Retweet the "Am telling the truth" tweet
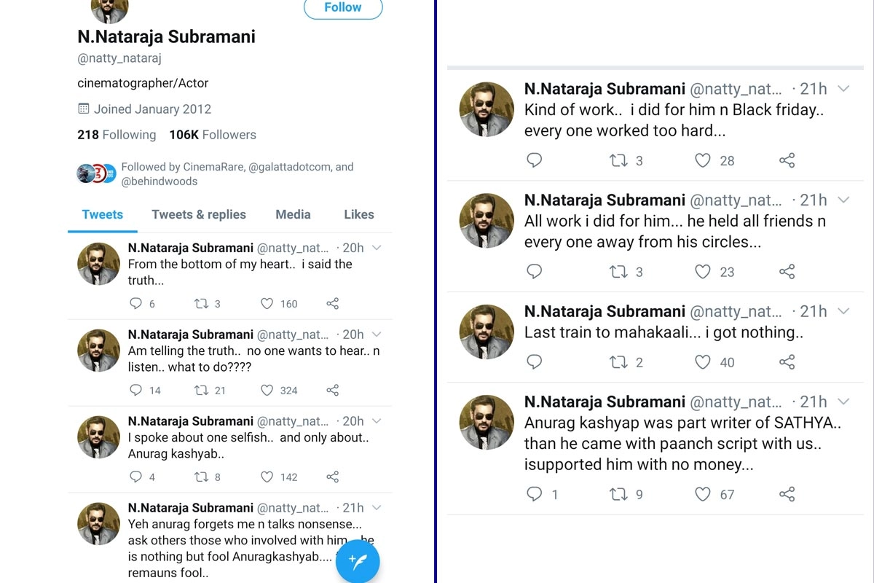The height and width of the screenshot is (583, 874). pos(202,391)
